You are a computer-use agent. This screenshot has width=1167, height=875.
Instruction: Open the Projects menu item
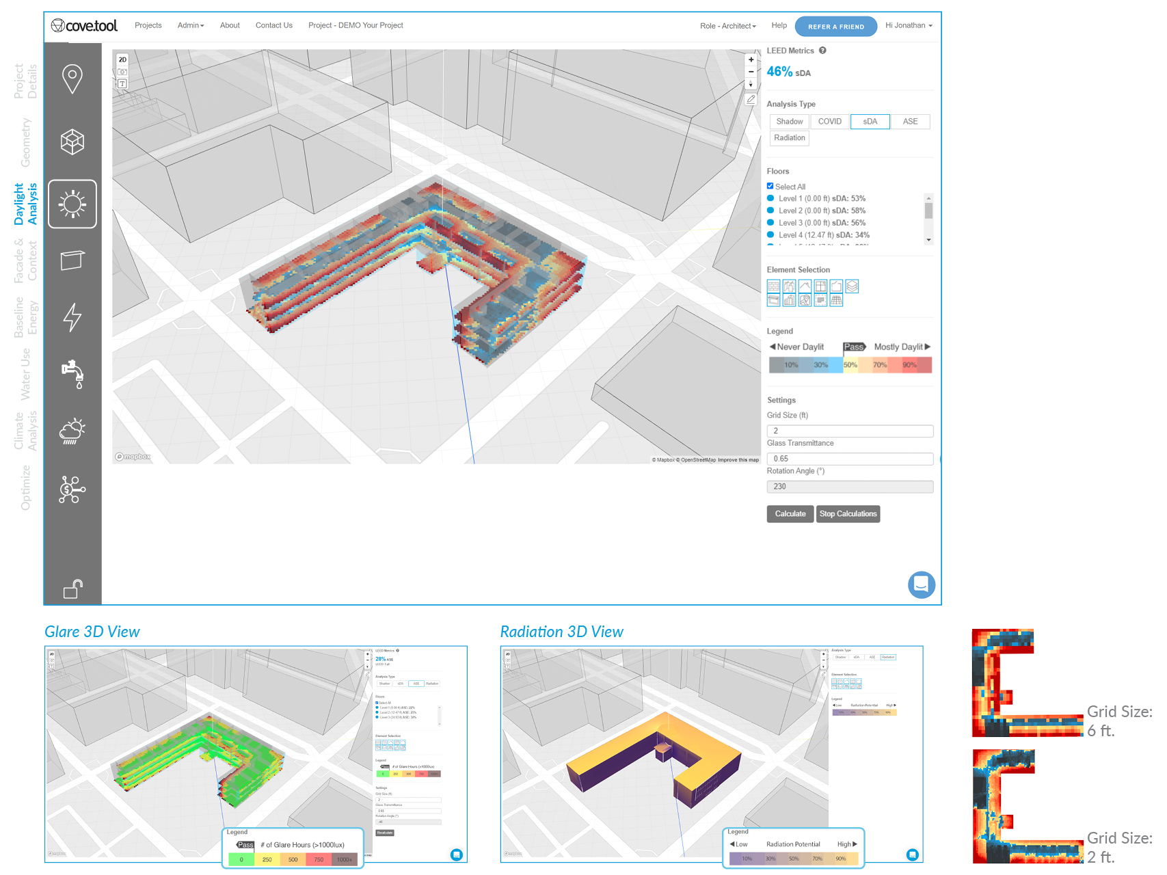pos(148,25)
